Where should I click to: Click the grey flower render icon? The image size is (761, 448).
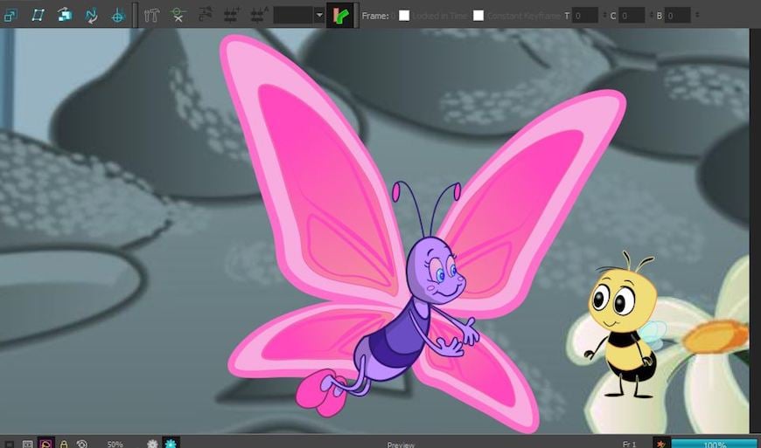click(152, 444)
